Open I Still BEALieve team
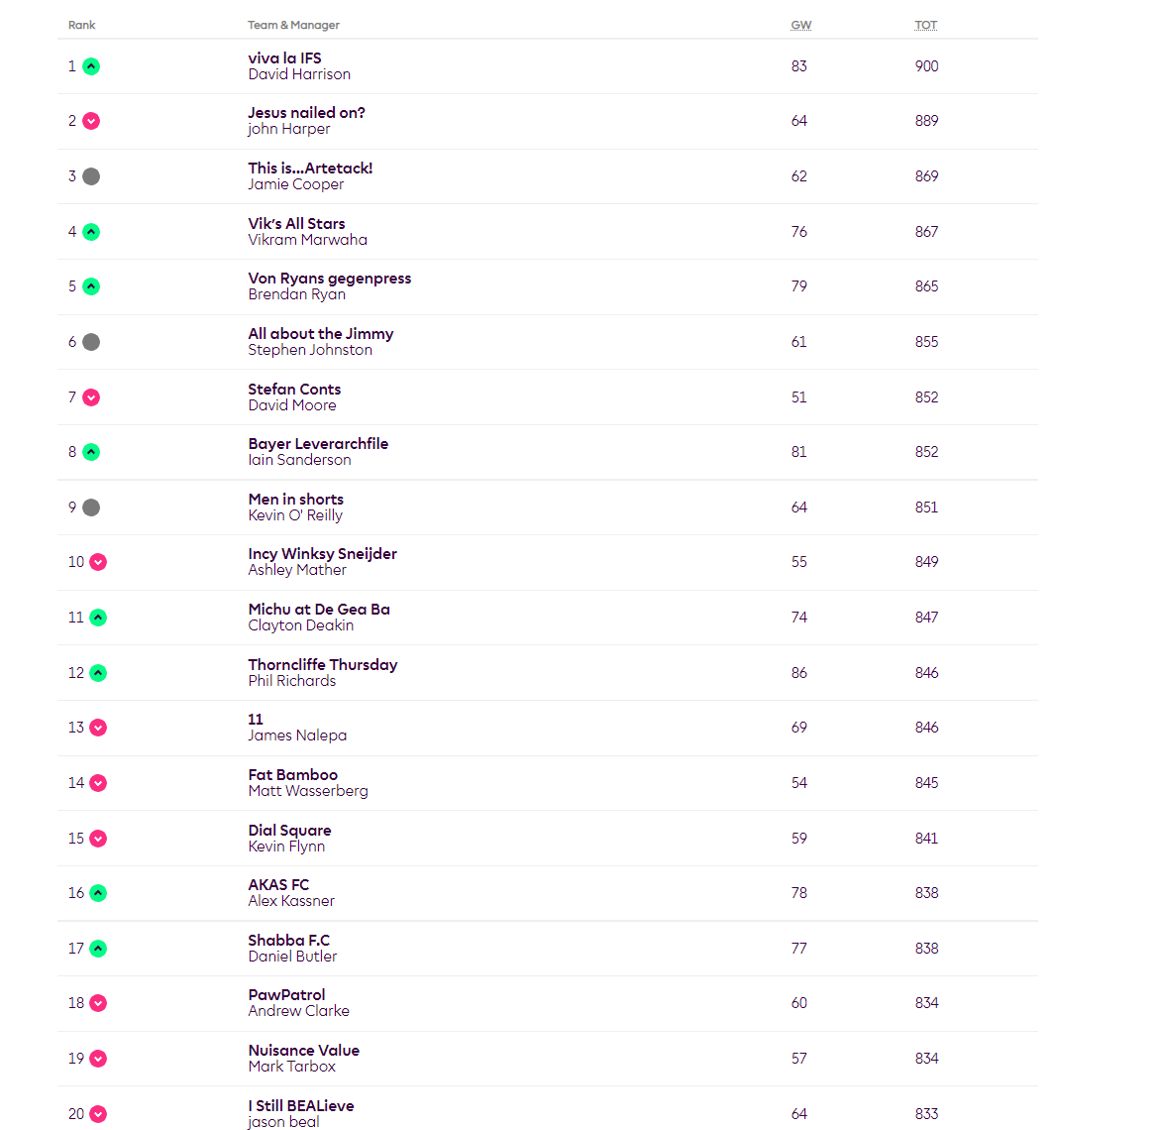This screenshot has height=1130, width=1163. 300,1106
